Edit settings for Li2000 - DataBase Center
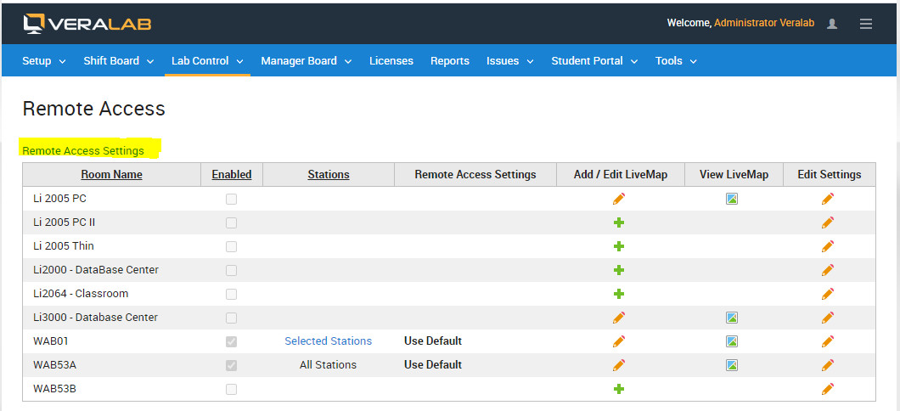The height and width of the screenshot is (411, 900). pyautogui.click(x=827, y=270)
